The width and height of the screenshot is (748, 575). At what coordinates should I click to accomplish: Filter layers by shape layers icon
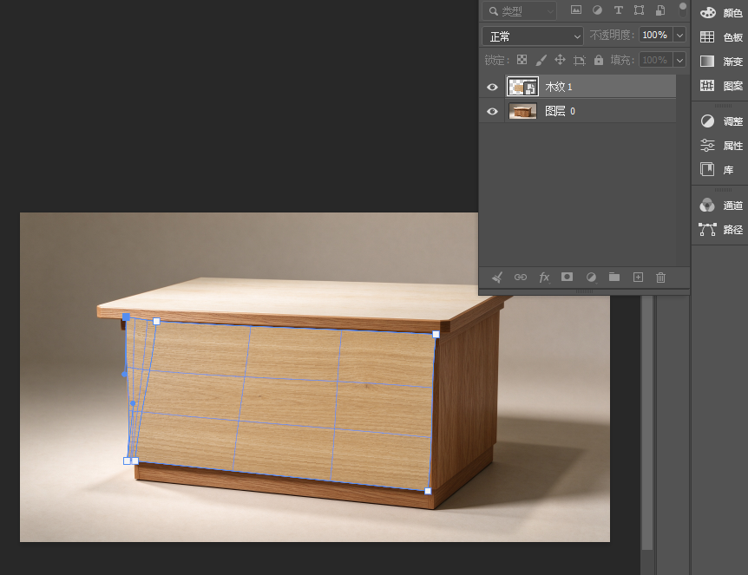click(x=640, y=10)
